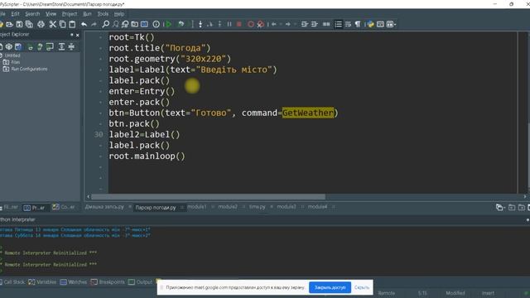Image resolution: width=530 pixels, height=298 pixels.
Task: Click the blue Закрыть доступ button
Action: 330,287
